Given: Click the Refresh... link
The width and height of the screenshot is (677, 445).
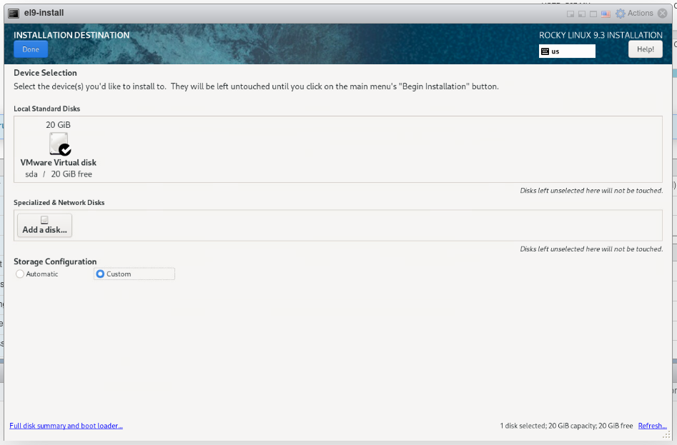Looking at the screenshot, I should pos(653,426).
